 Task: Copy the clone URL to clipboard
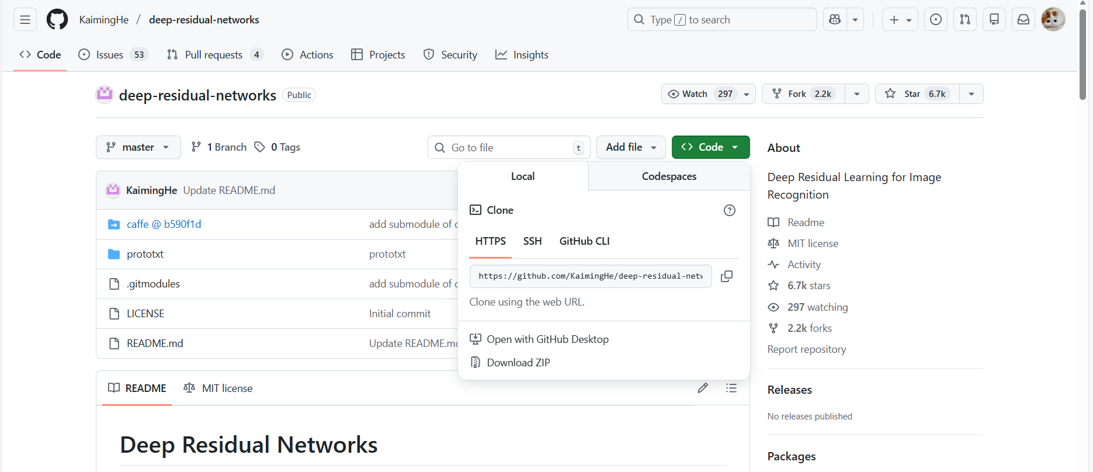pos(727,276)
